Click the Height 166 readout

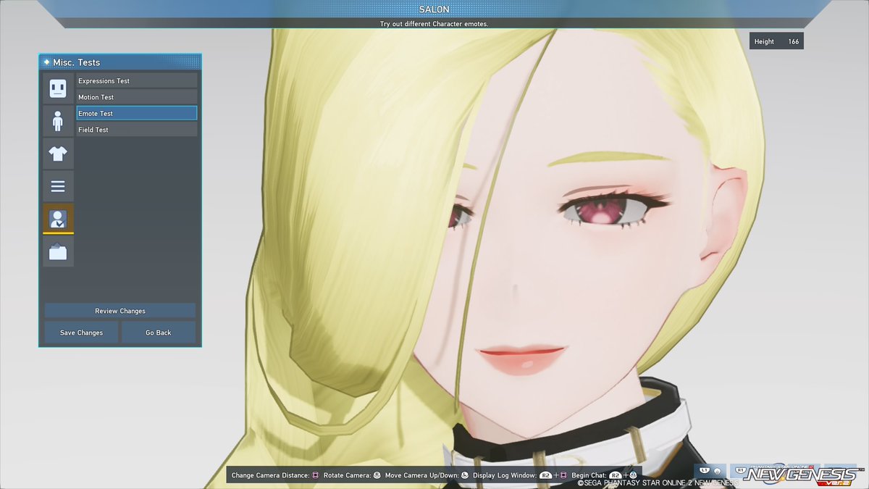pyautogui.click(x=776, y=41)
